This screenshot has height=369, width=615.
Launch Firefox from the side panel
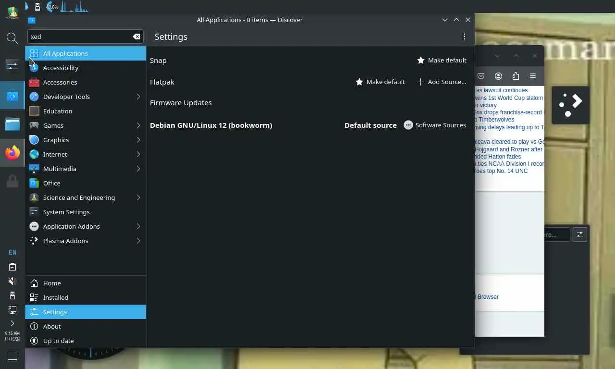(12, 153)
